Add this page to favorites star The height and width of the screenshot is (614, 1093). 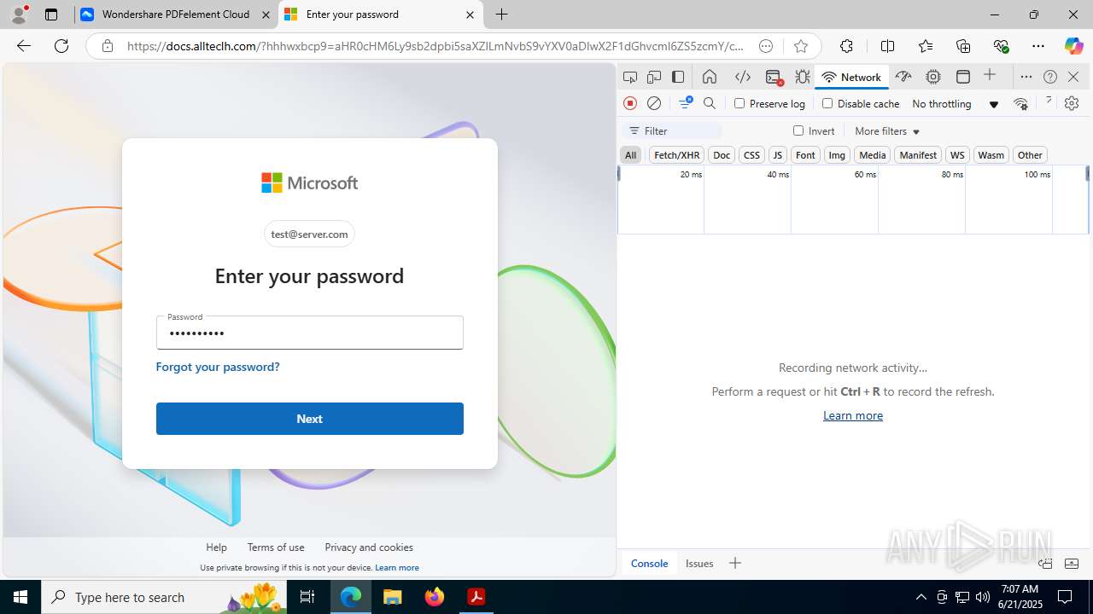[x=800, y=46]
